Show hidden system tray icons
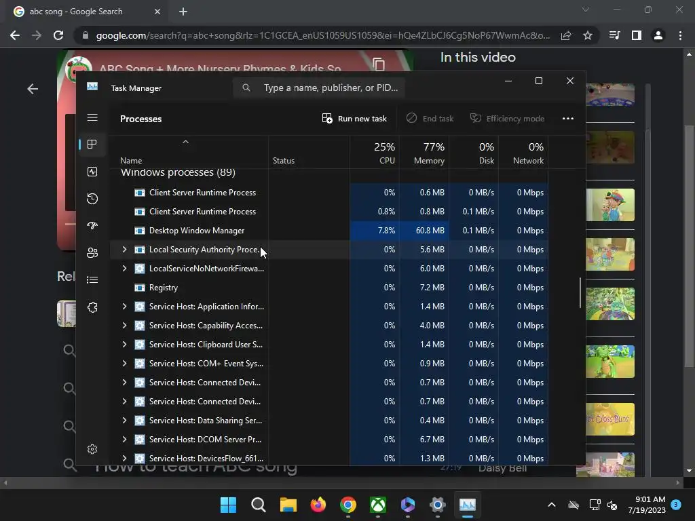The height and width of the screenshot is (521, 695). point(552,505)
